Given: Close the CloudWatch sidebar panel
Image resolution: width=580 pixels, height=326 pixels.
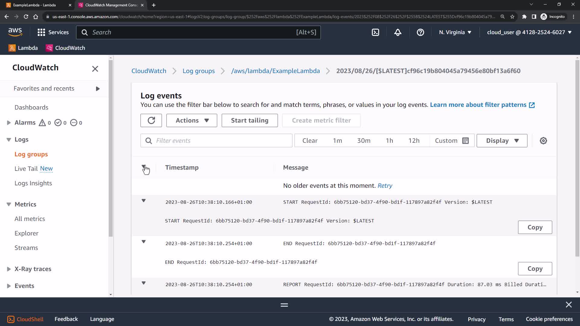Looking at the screenshot, I should click(95, 69).
